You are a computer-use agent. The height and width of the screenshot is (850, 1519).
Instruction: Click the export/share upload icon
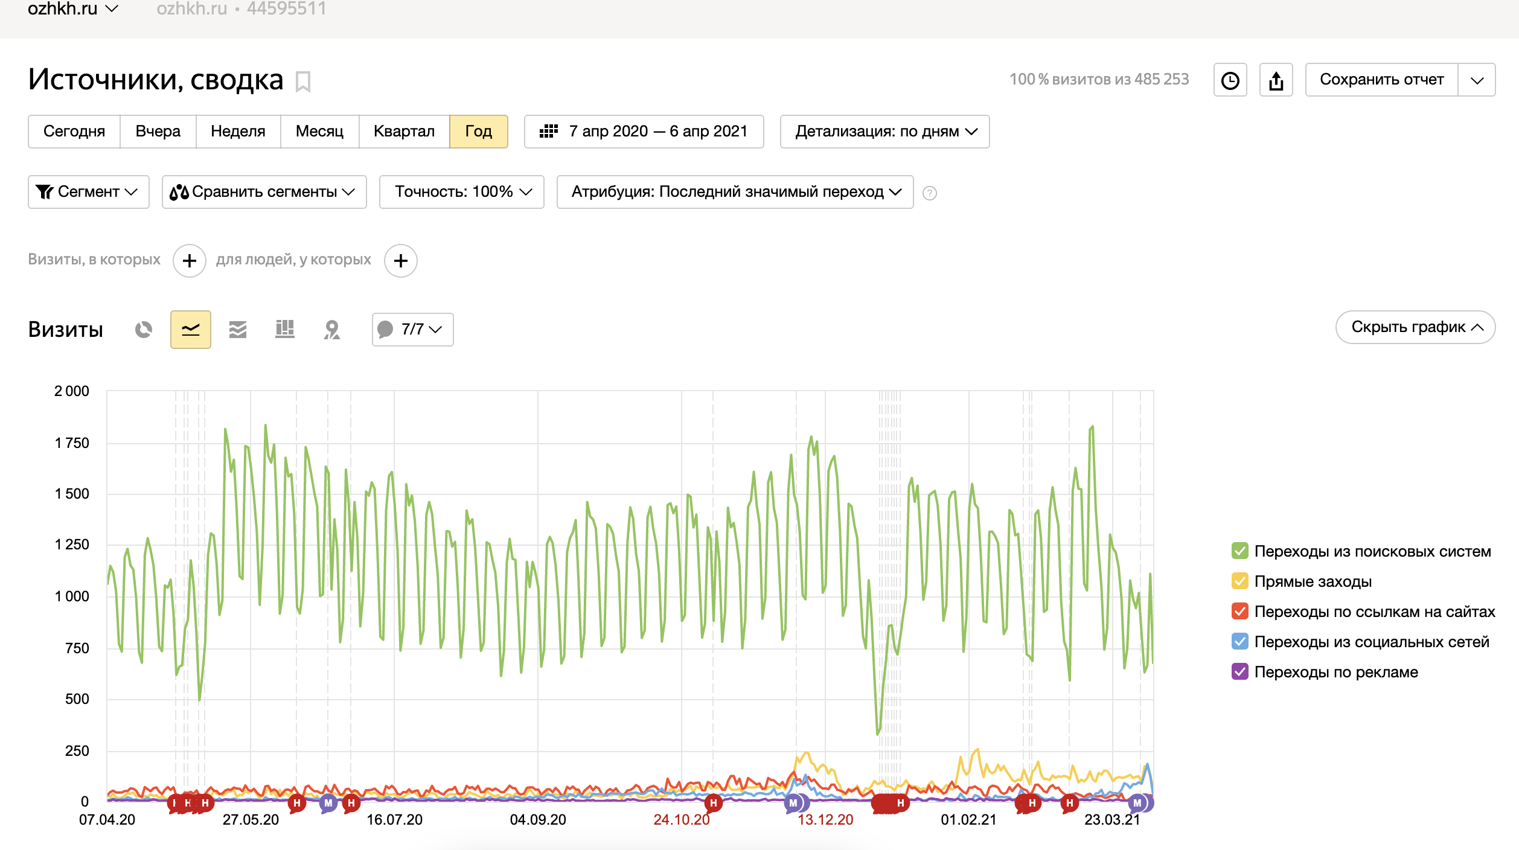pyautogui.click(x=1276, y=80)
